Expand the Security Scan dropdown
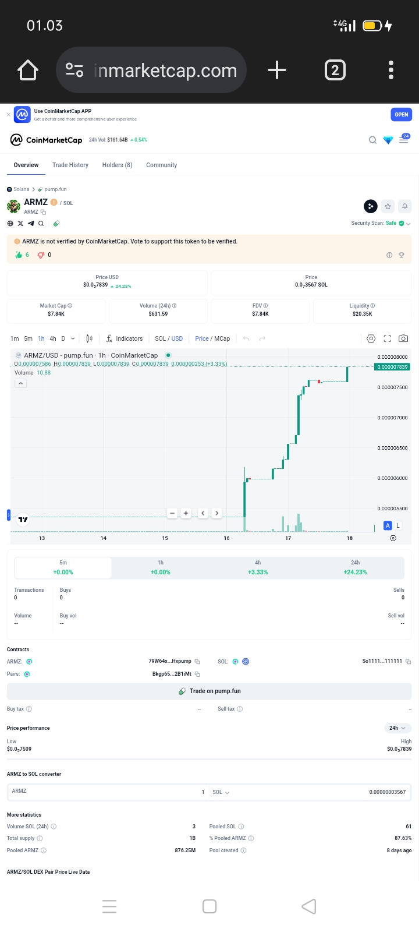 point(409,224)
